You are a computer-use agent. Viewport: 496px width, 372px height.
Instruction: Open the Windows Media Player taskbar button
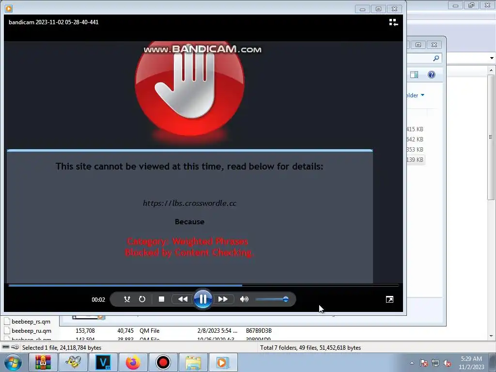pos(223,362)
